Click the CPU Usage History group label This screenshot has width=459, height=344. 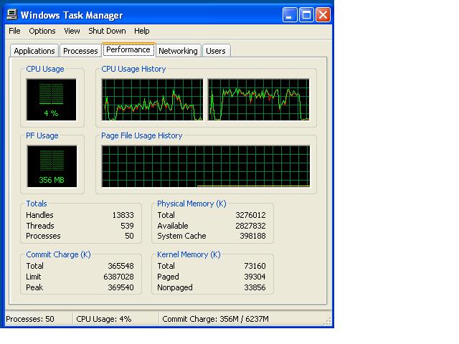click(x=133, y=69)
